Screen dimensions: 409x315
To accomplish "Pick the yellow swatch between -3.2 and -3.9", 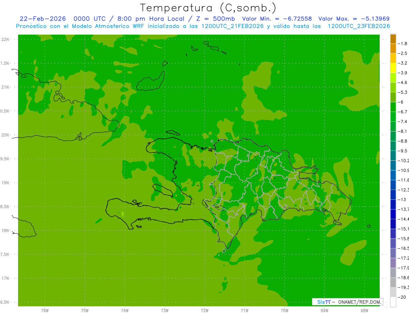I will coord(393,68).
